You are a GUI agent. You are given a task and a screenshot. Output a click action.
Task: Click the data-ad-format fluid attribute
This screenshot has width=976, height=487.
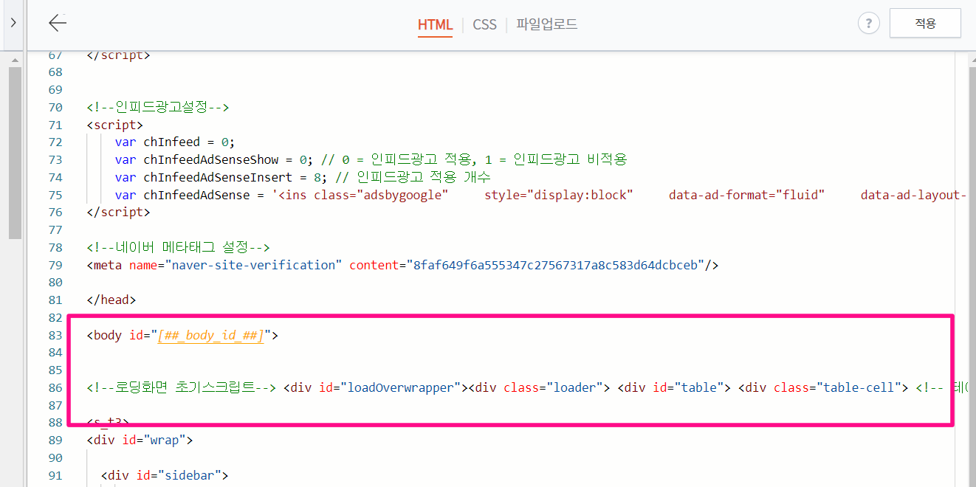coord(746,195)
